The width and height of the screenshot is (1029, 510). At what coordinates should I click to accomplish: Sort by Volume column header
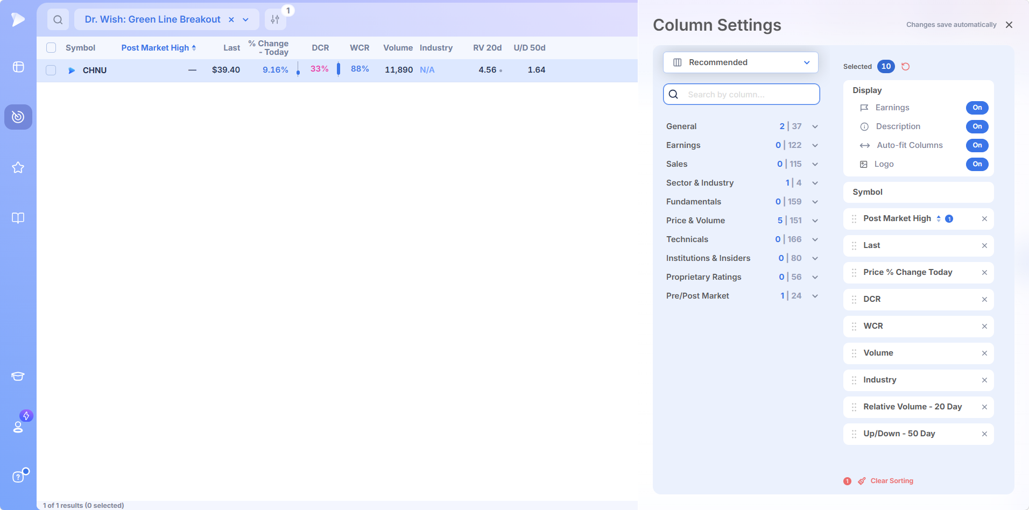398,48
